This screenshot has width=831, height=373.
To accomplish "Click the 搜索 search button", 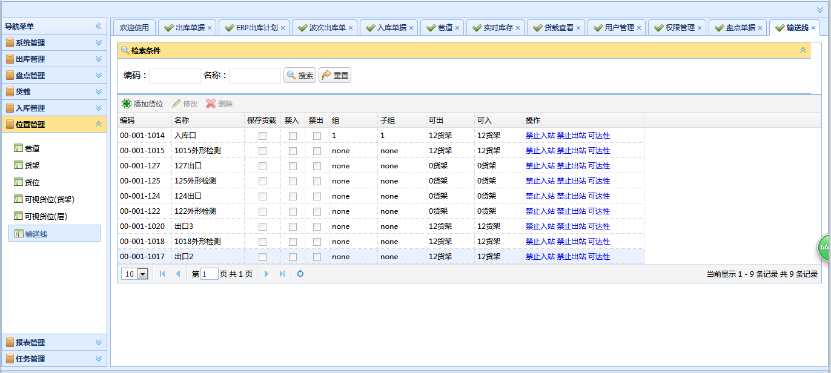I will click(300, 76).
